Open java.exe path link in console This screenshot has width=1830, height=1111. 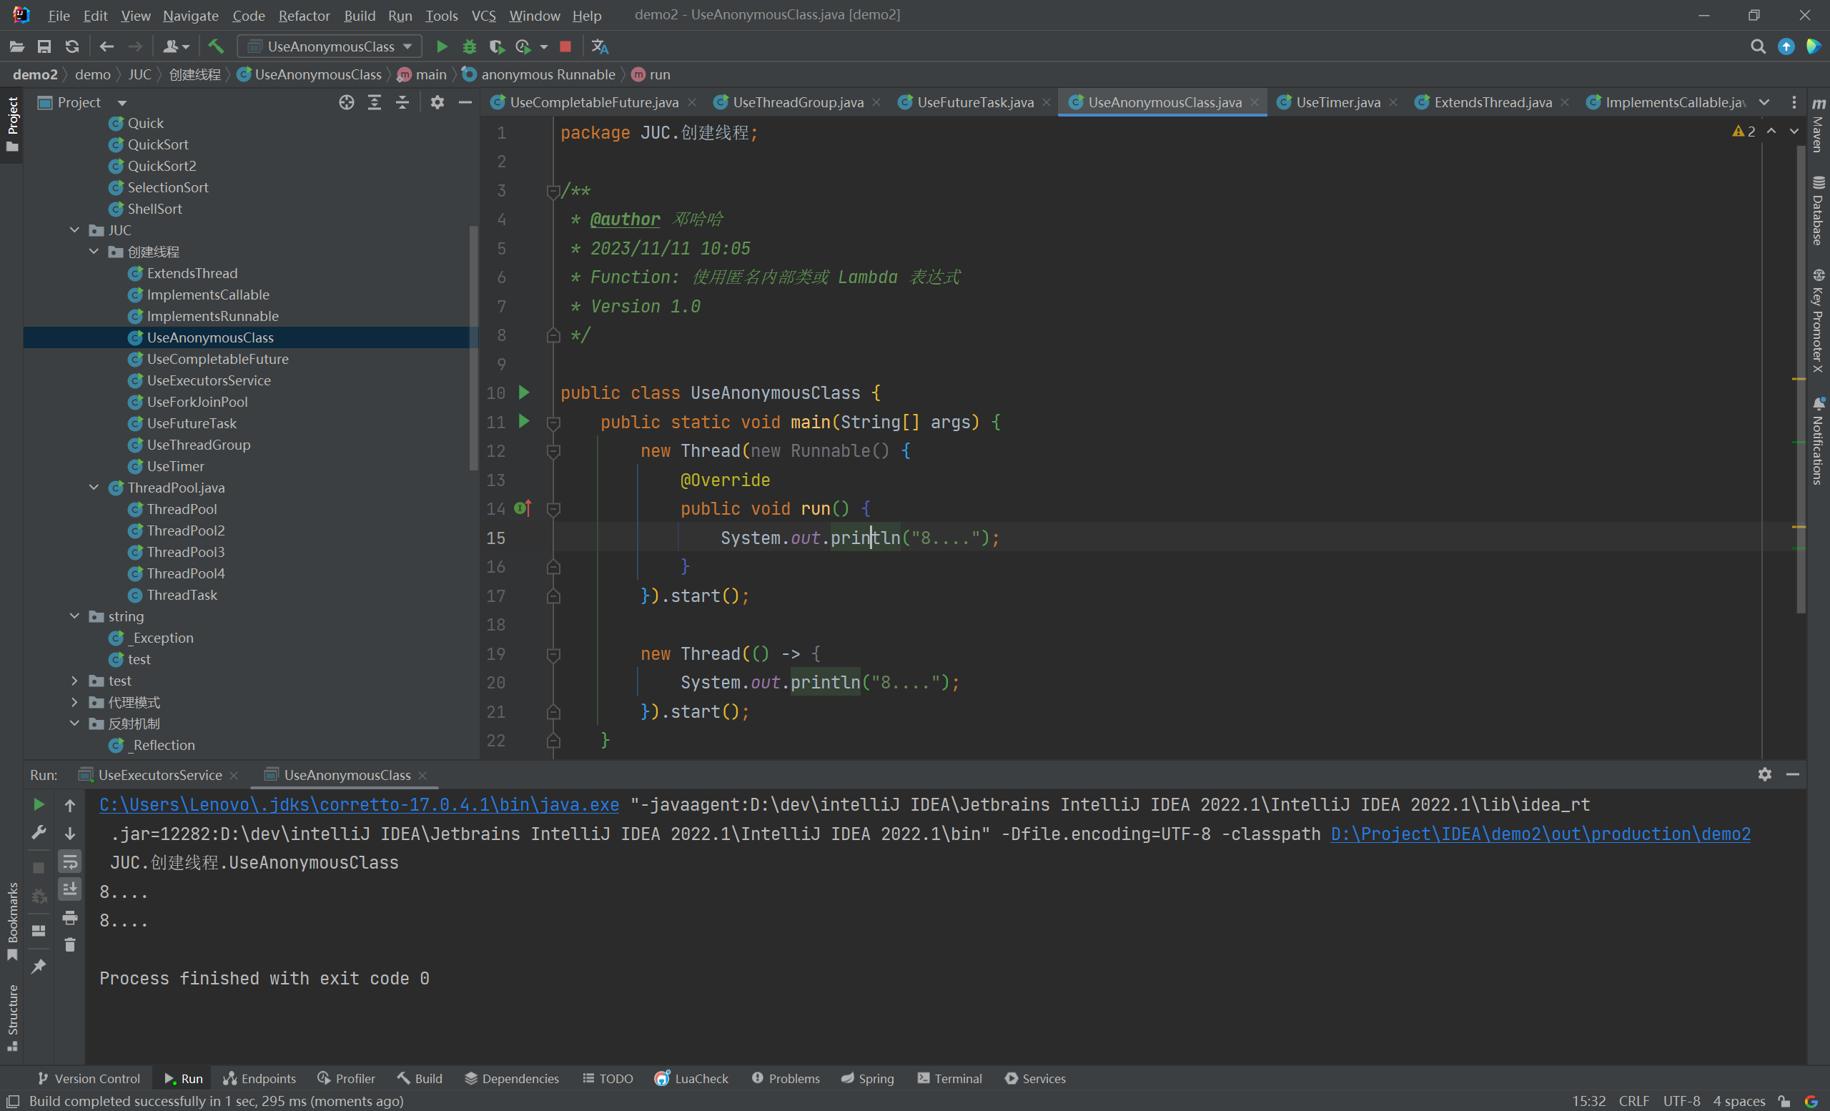point(360,804)
